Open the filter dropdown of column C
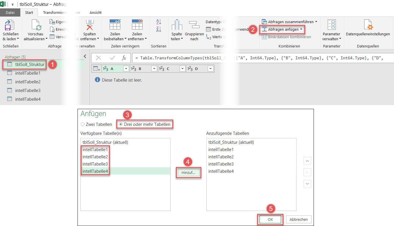 pyautogui.click(x=182, y=69)
